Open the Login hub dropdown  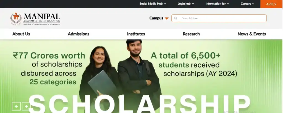click(186, 4)
